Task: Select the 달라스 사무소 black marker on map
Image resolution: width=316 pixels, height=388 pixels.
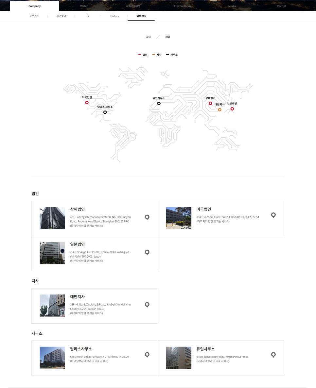Action: (x=105, y=112)
